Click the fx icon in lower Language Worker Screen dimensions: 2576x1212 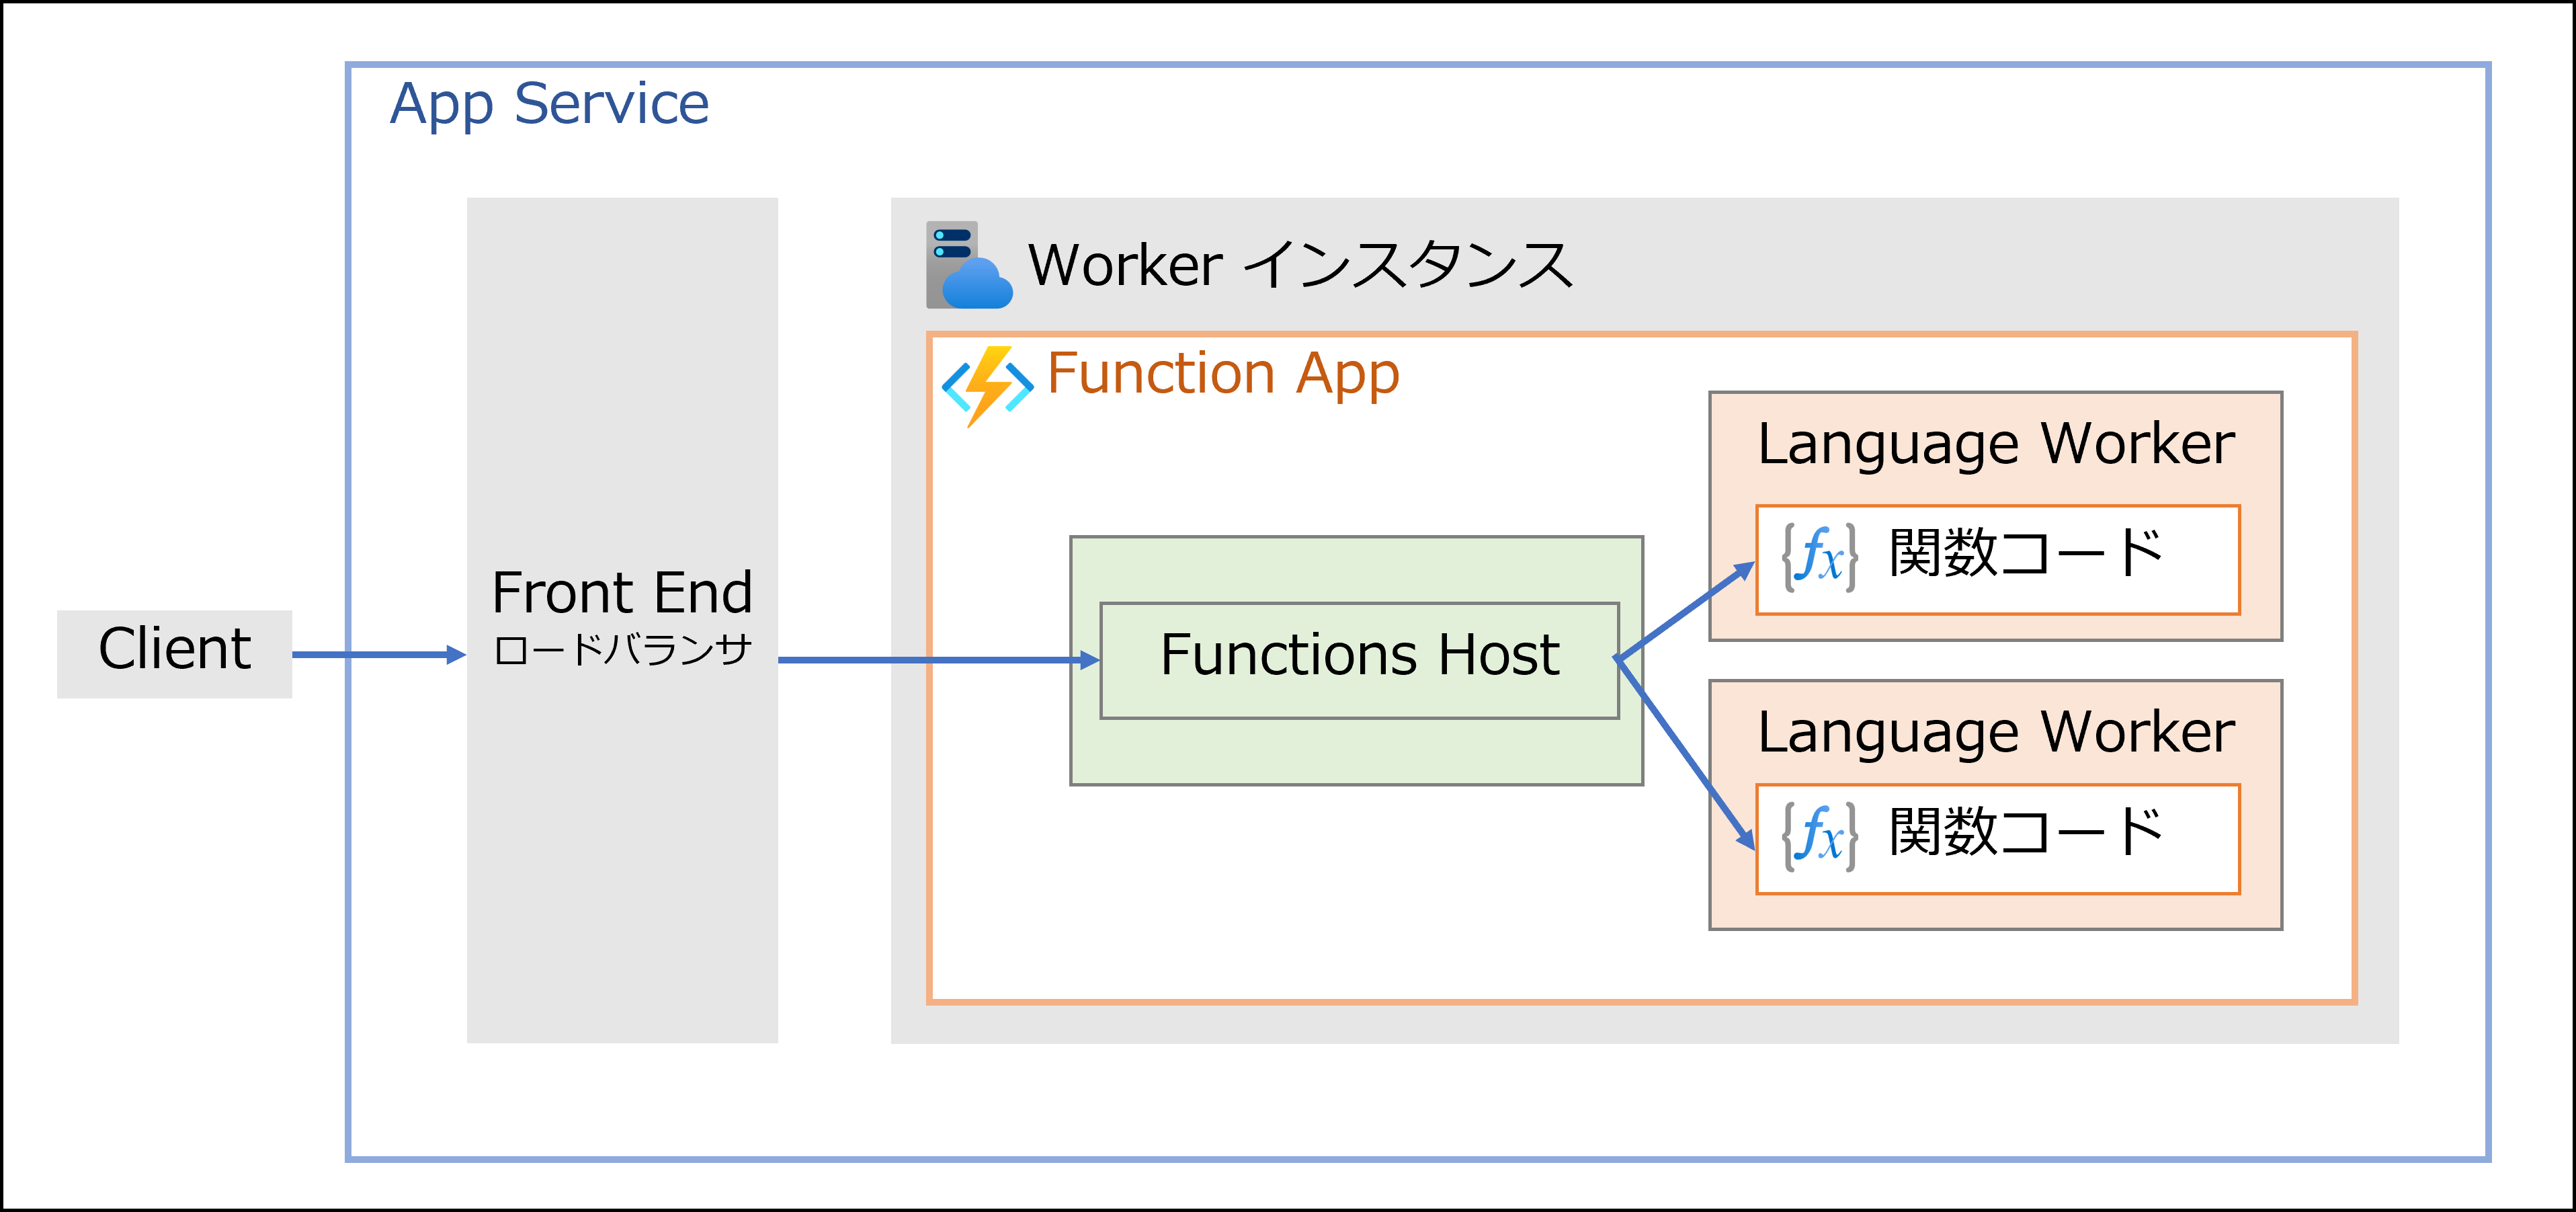(1820, 836)
